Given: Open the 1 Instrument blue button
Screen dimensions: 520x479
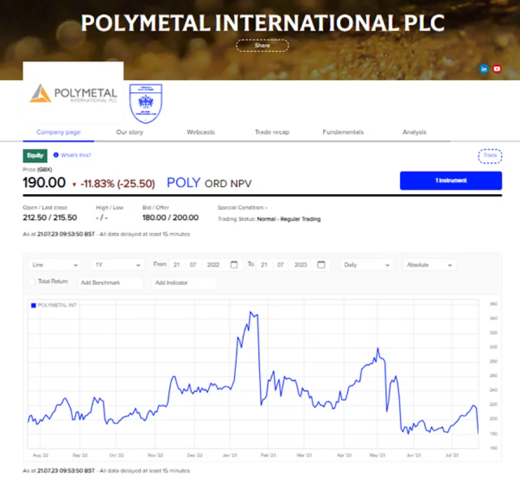Looking at the screenshot, I should point(451,181).
